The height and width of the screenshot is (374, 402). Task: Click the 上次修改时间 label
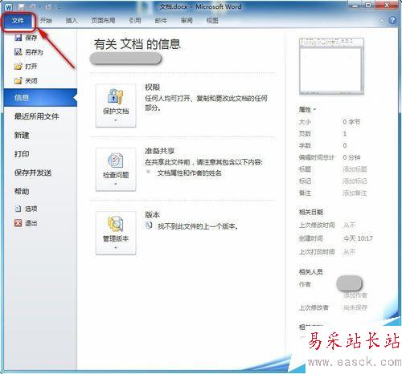pos(317,226)
